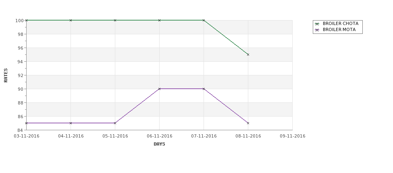Click BROILER MOTA marker at 06-11-2016
The height and width of the screenshot is (173, 393).
pyautogui.click(x=159, y=89)
